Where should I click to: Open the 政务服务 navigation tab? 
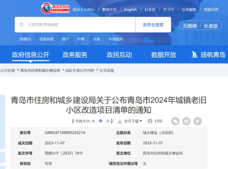75,55
